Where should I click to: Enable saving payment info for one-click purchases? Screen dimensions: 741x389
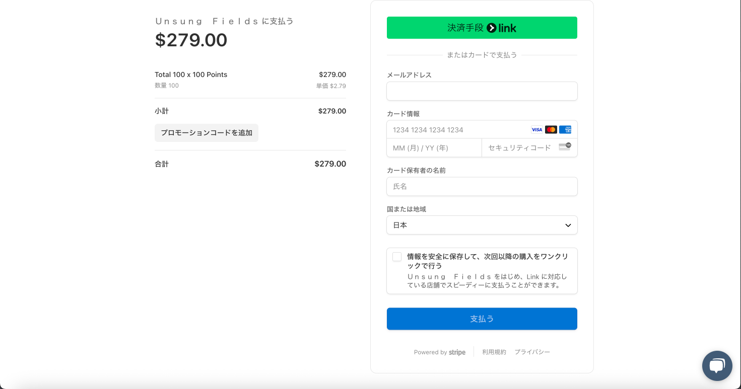point(397,257)
